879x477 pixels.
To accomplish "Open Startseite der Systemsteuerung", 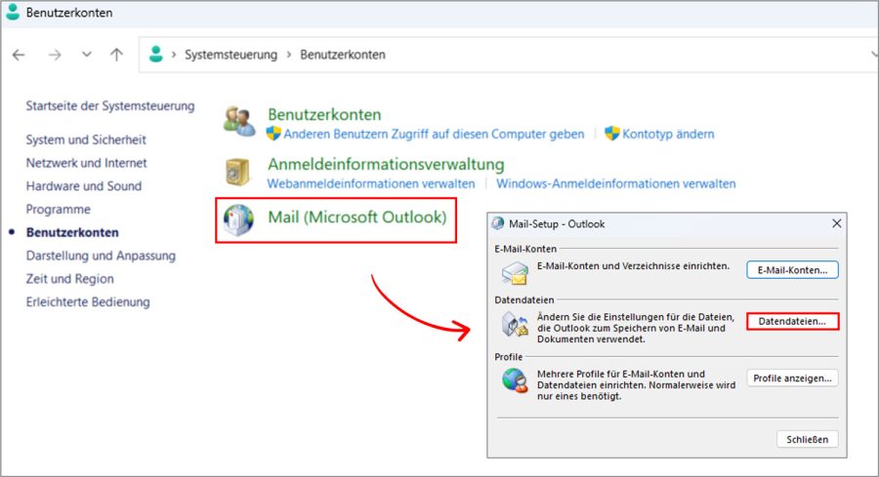I will (x=110, y=105).
